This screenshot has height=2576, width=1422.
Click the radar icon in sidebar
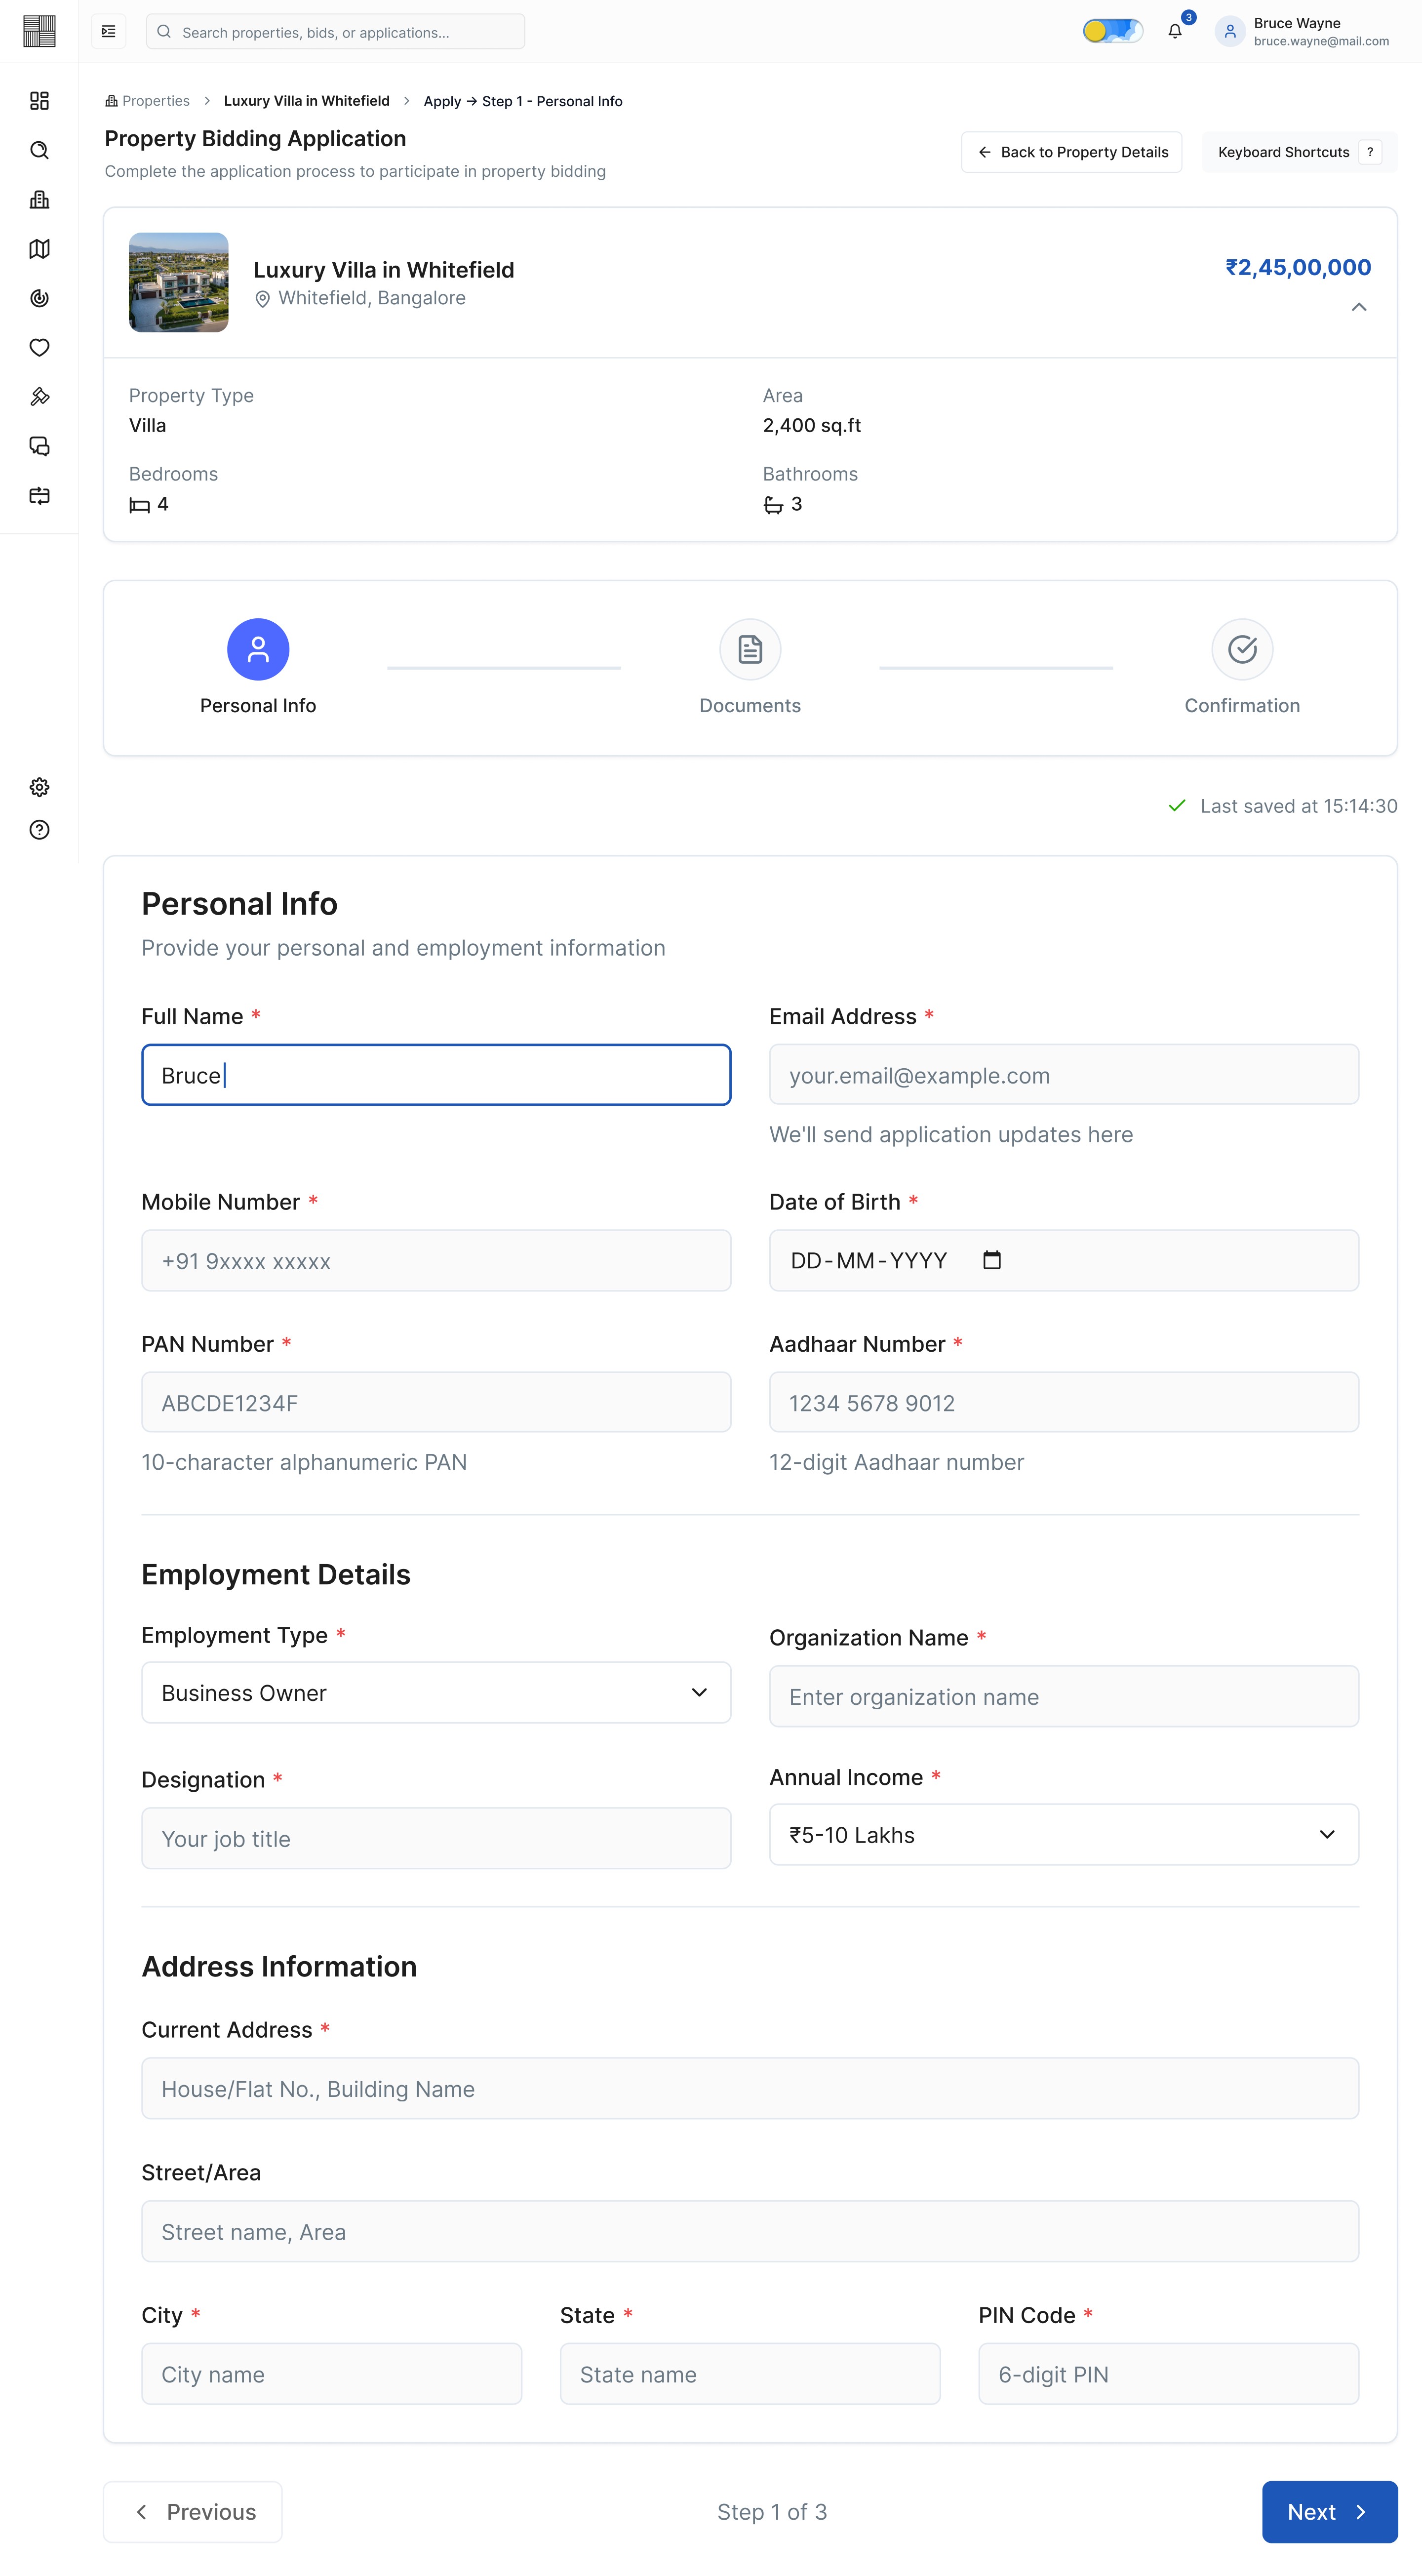tap(39, 298)
